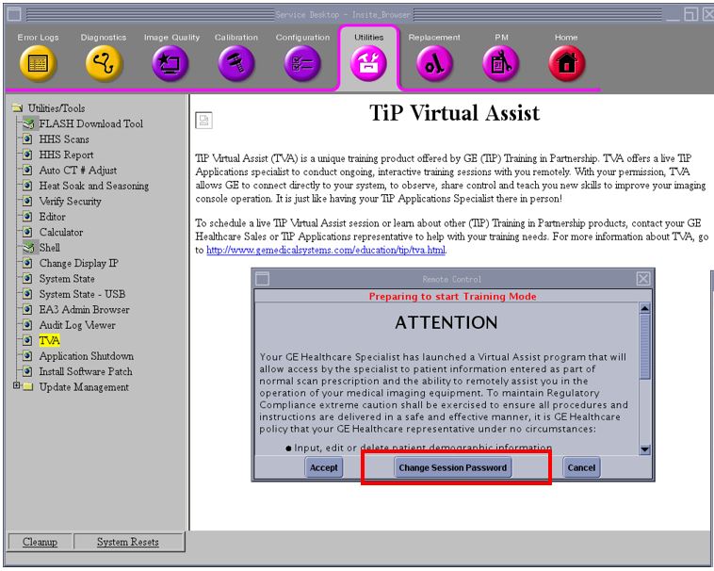
Task: Click the Replacement tools icon
Action: click(434, 63)
